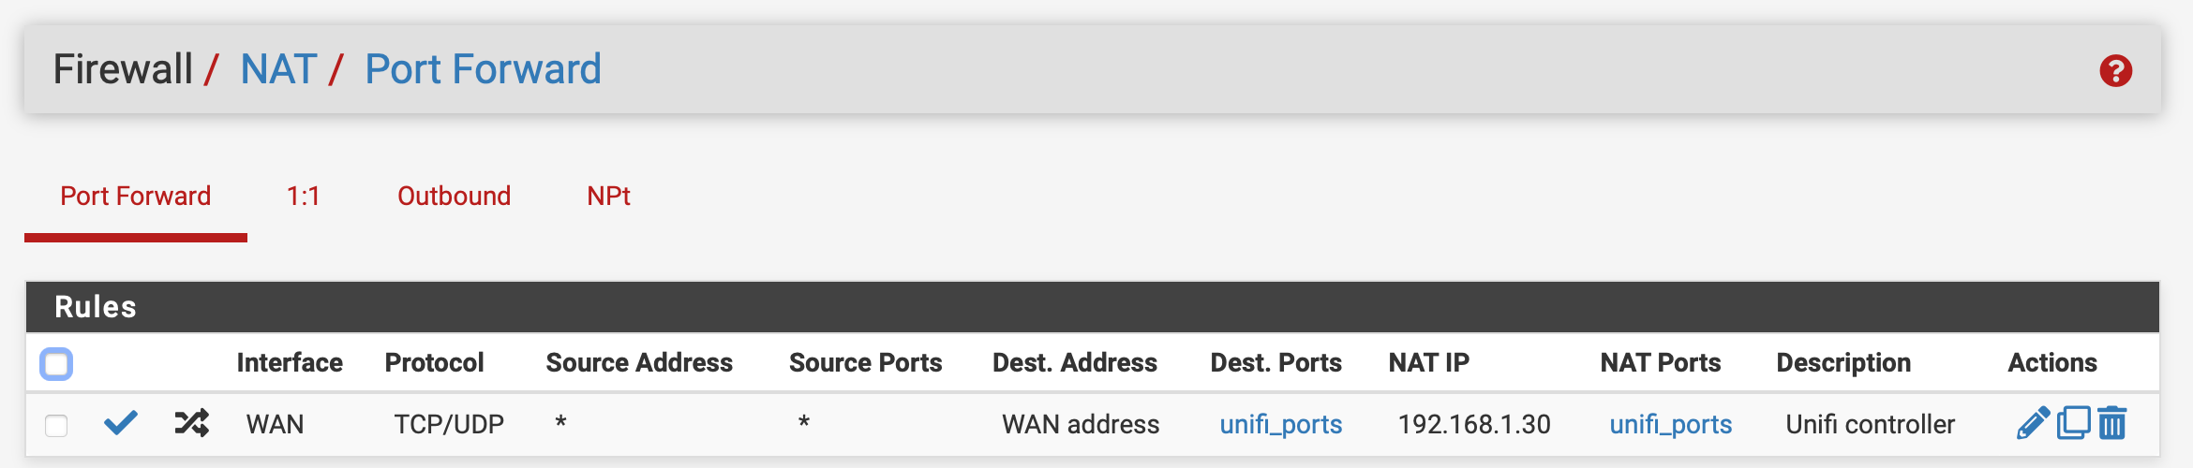Edit the Unifi controller rule with pencil icon
The height and width of the screenshot is (468, 2193).
2033,423
